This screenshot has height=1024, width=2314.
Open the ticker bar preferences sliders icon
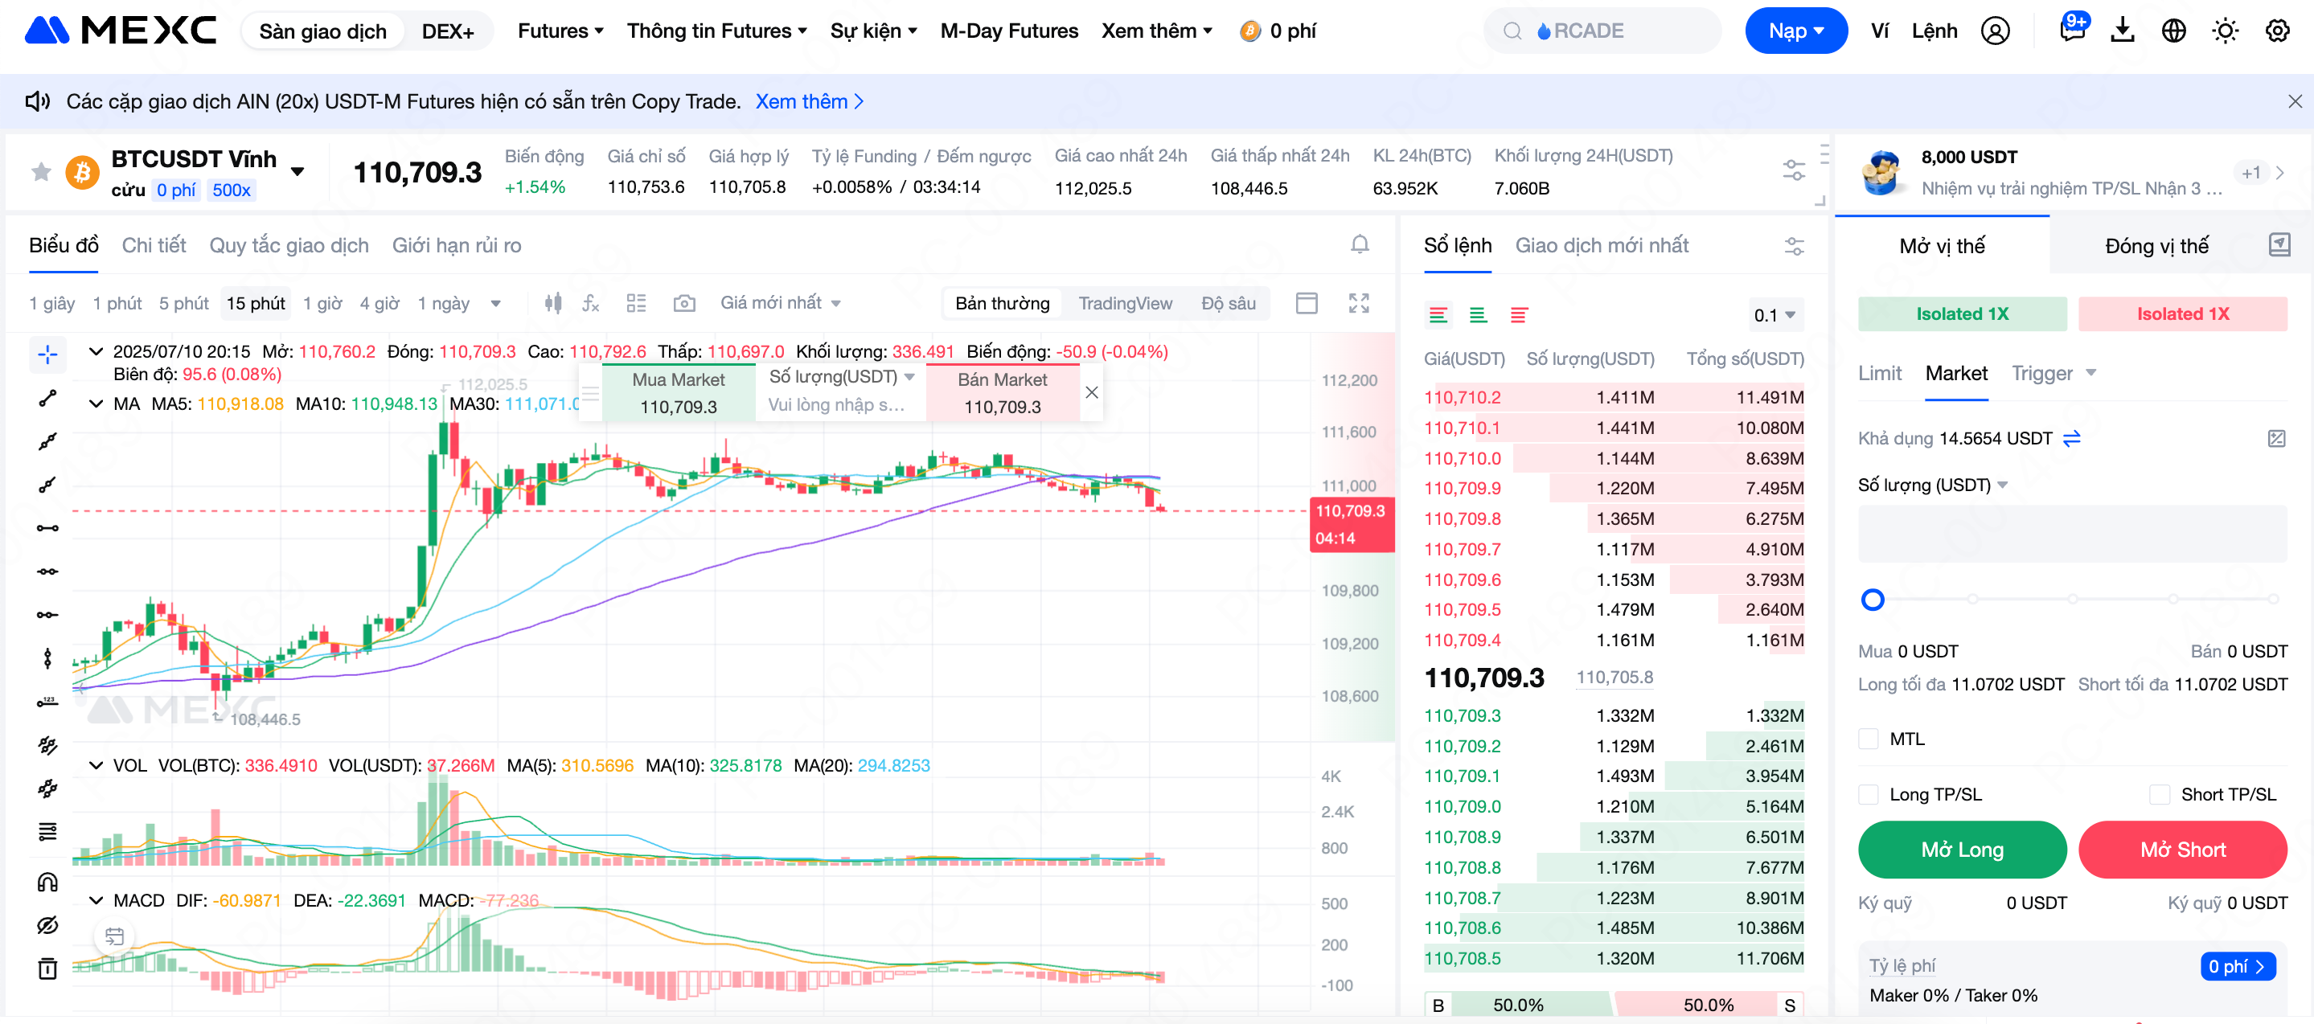click(1794, 170)
